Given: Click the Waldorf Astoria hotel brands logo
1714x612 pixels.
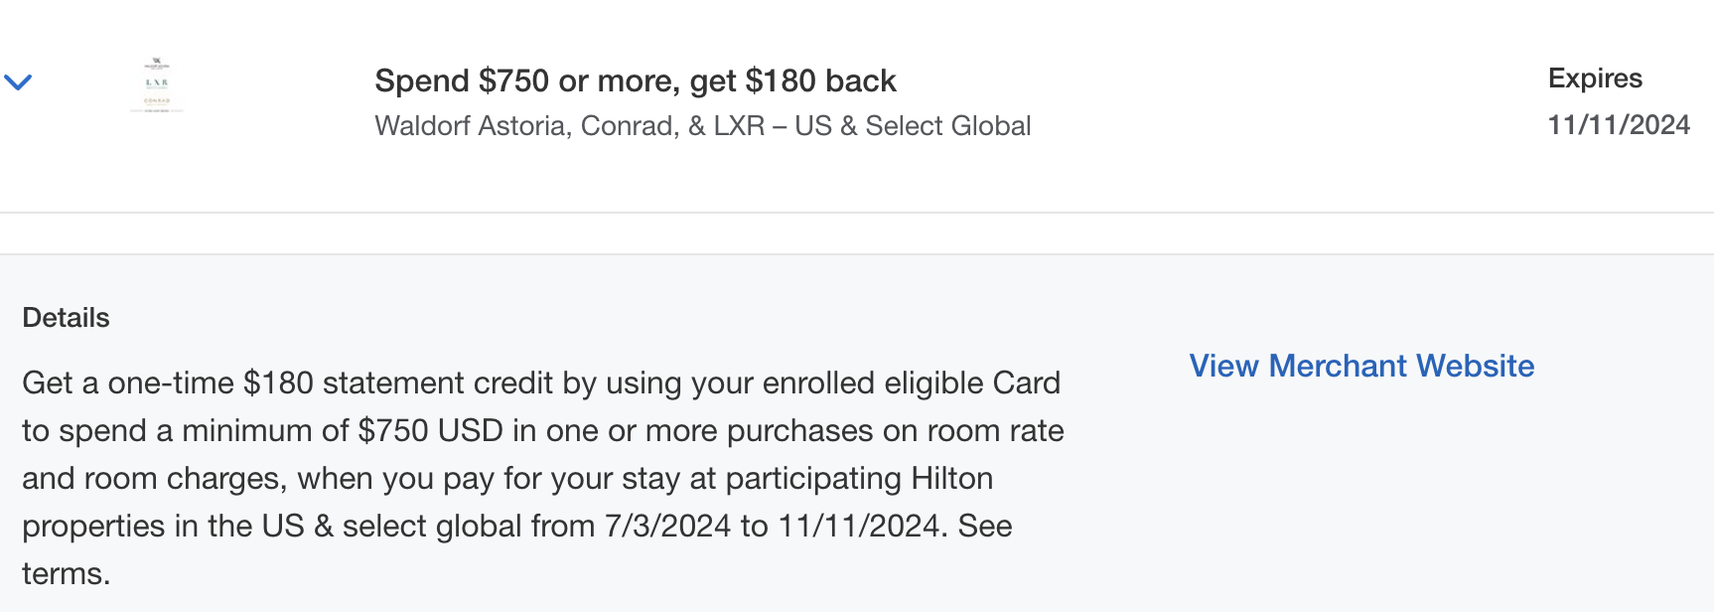Looking at the screenshot, I should (159, 86).
